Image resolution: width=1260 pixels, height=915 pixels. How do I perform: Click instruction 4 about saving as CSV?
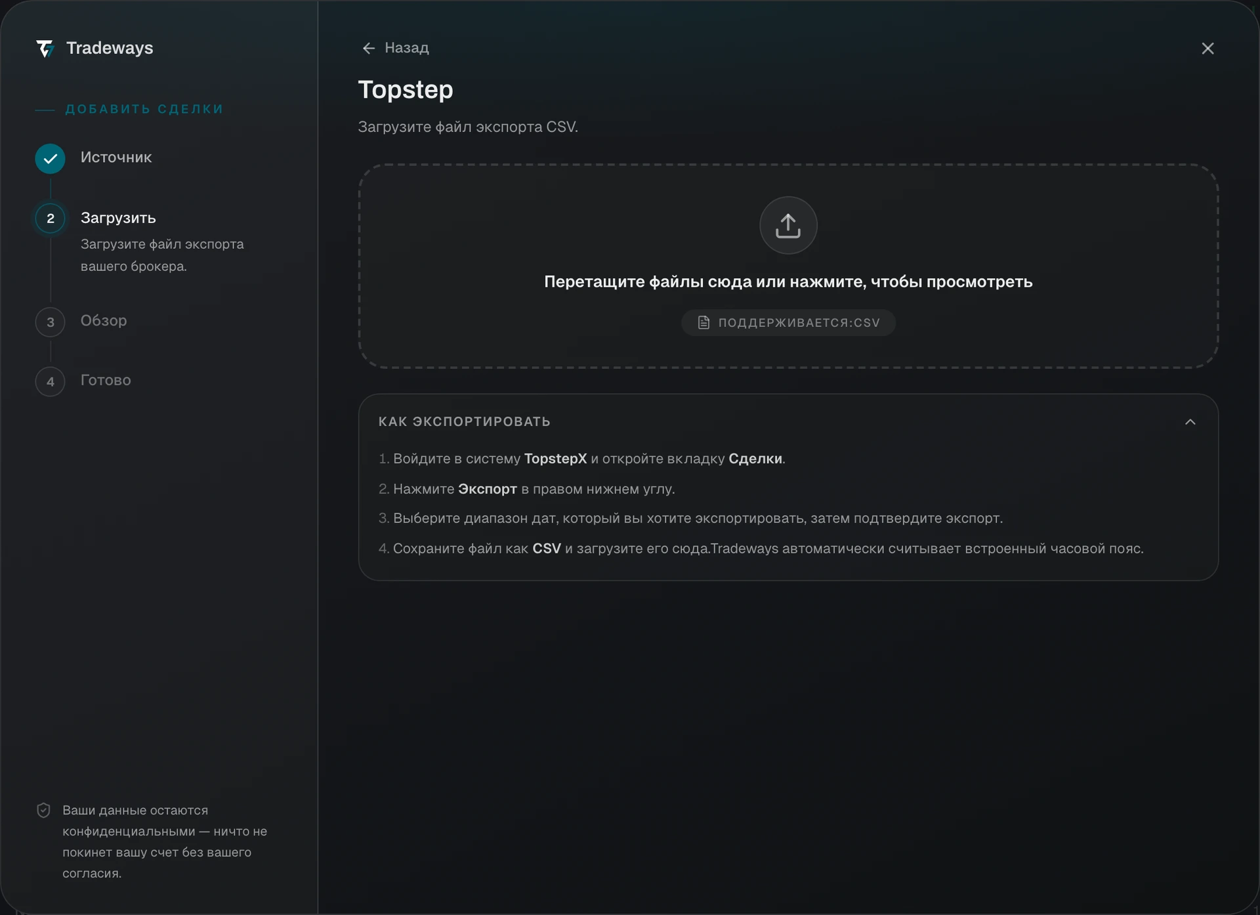761,548
